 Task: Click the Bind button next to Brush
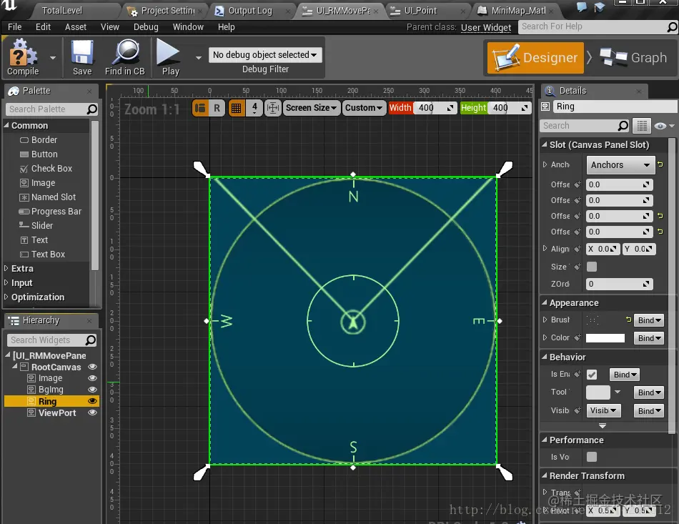pyautogui.click(x=650, y=320)
